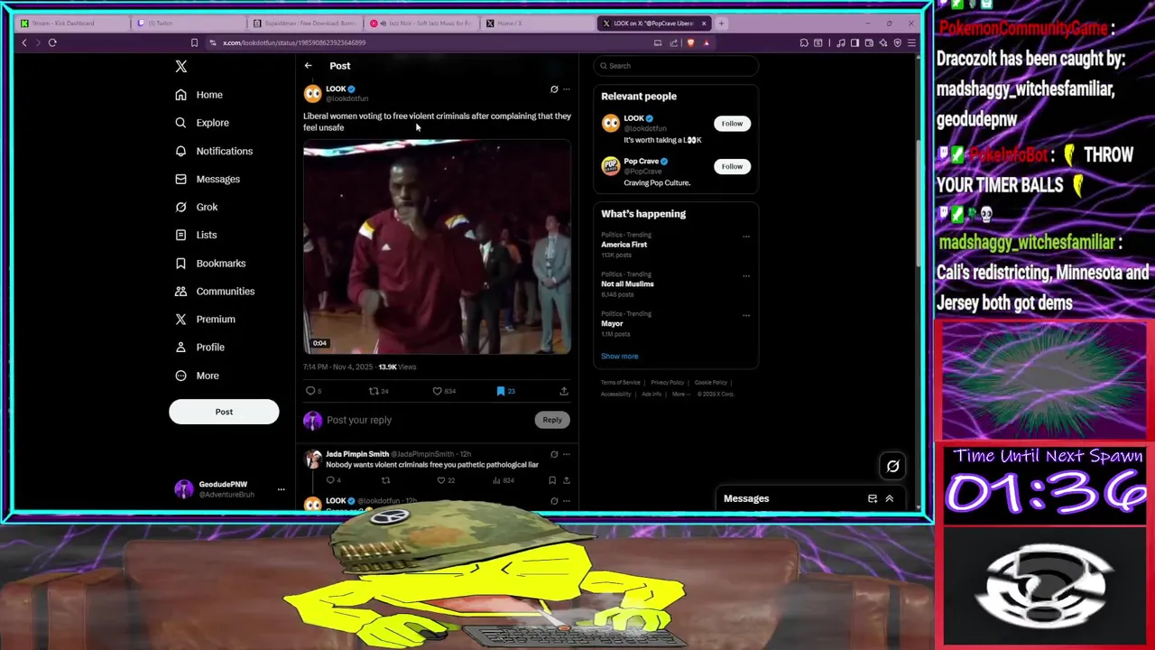This screenshot has width=1155, height=650.
Task: Reload the page in browser
Action: pyautogui.click(x=52, y=42)
